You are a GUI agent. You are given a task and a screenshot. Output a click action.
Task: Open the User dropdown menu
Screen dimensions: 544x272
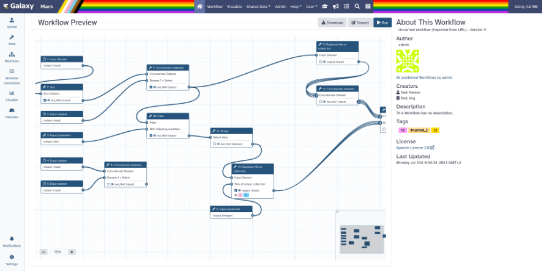point(311,6)
